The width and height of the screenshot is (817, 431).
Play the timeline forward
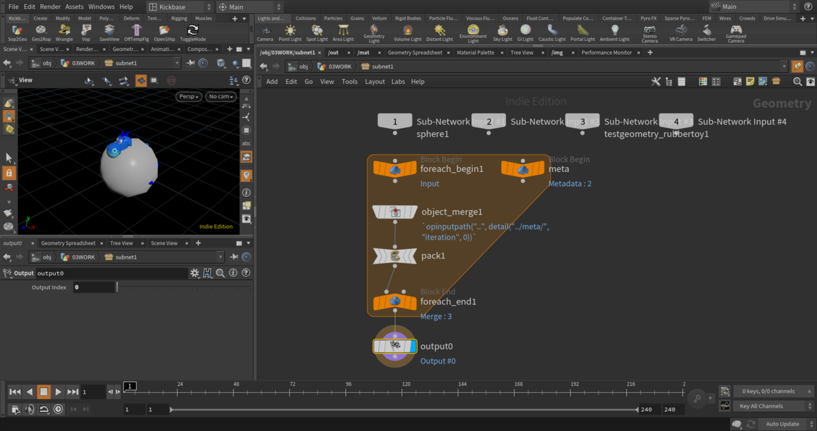(x=59, y=392)
